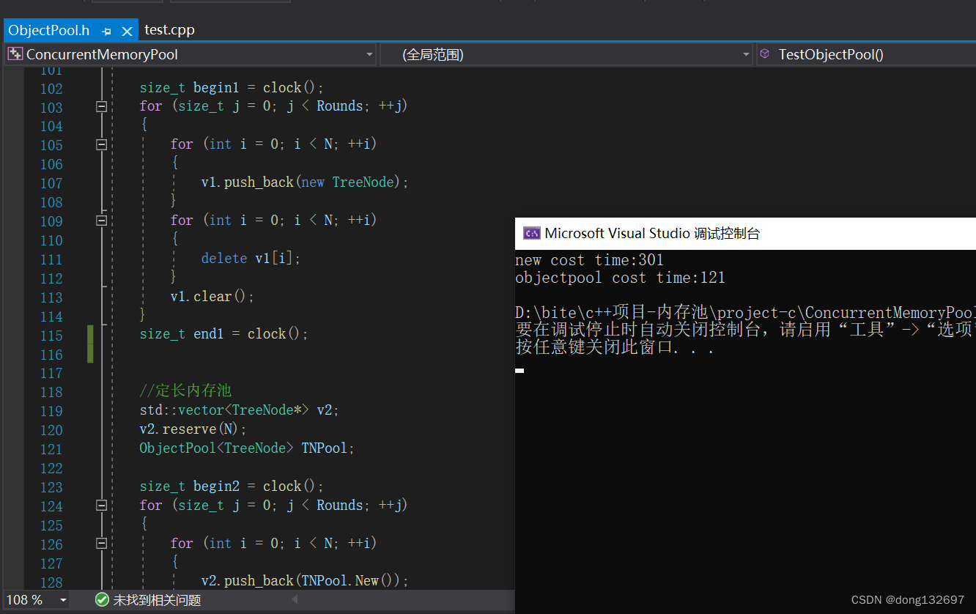Viewport: 976px width, 614px height.
Task: Click the 按任意键关闭此窗口 console line
Action: pos(615,347)
